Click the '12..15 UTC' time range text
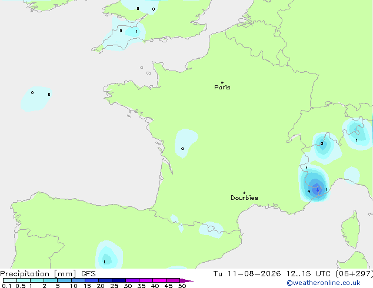 point(308,274)
